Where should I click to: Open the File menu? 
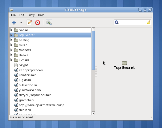click(13, 15)
